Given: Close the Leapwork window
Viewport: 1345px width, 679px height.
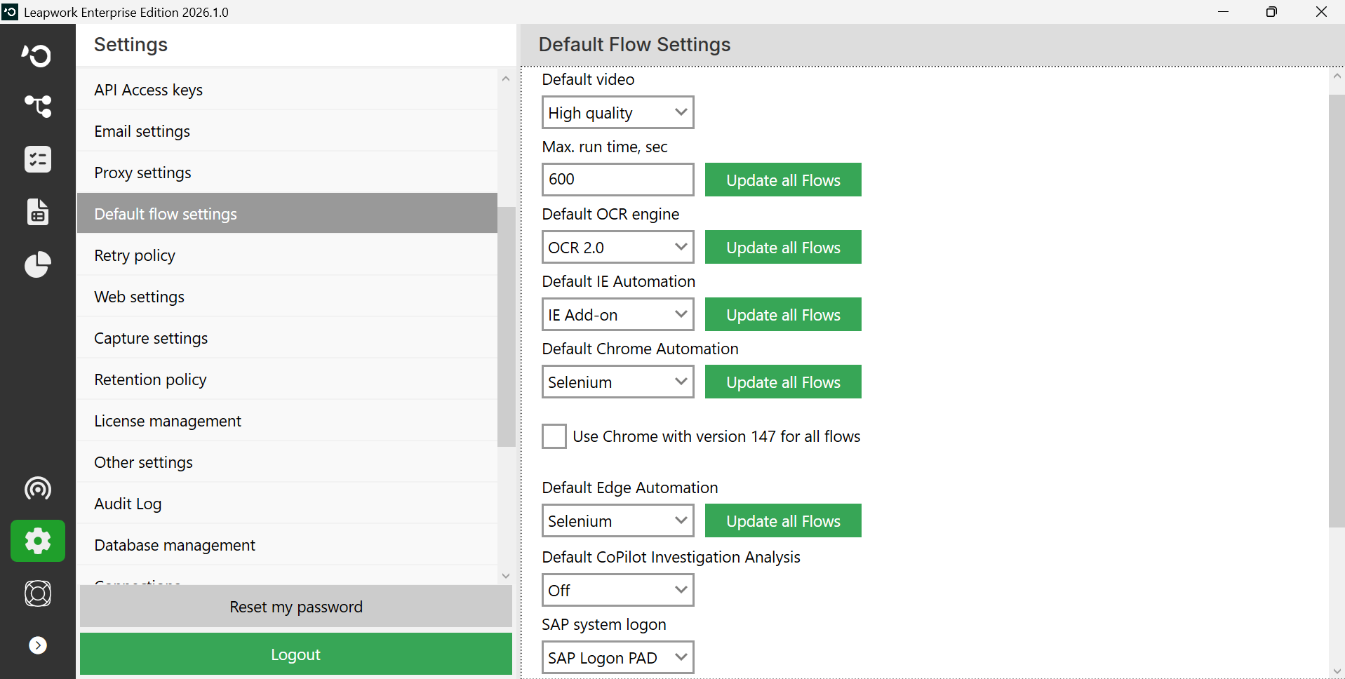Looking at the screenshot, I should (x=1321, y=12).
